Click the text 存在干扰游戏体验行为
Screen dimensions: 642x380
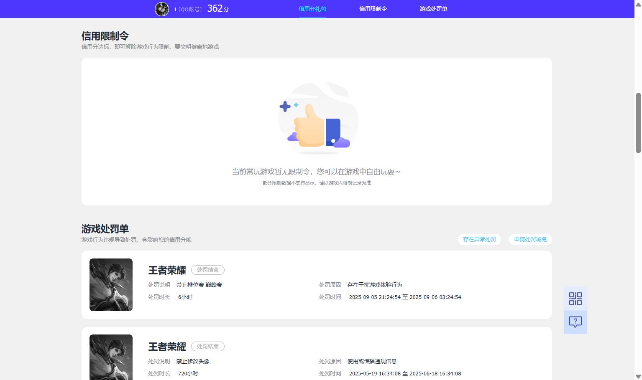(x=375, y=285)
